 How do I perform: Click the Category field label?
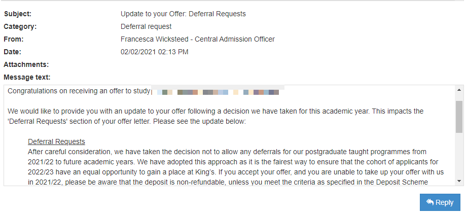pyautogui.click(x=20, y=26)
